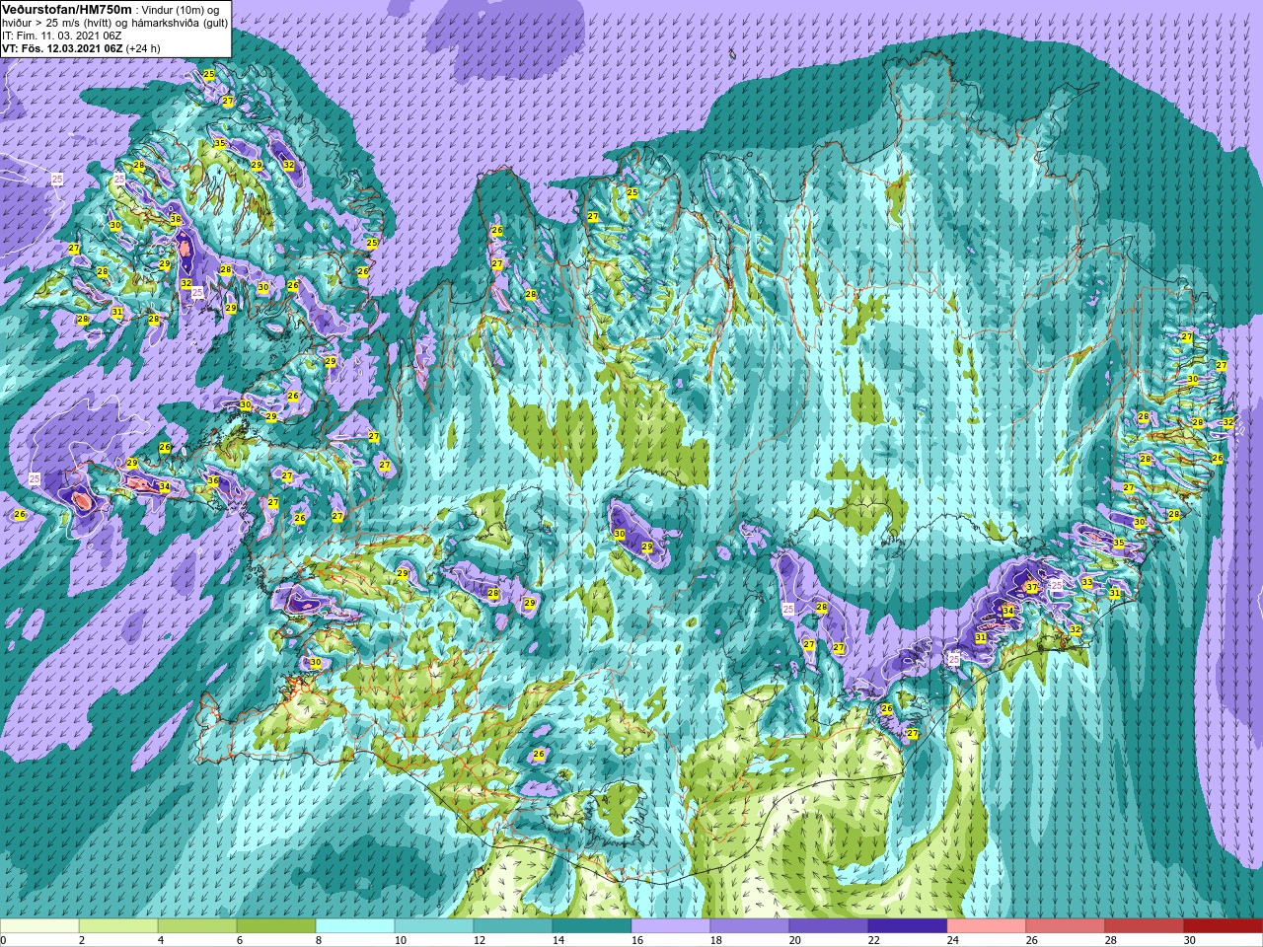Click the legend scale value 24
Screen dimensions: 1263x947
point(953,940)
